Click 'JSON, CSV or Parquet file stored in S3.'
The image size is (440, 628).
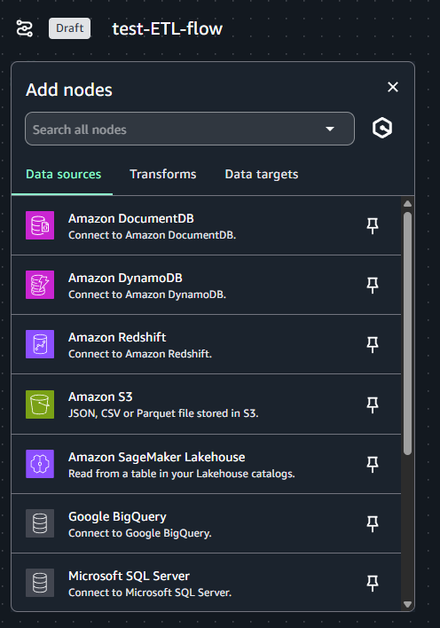(163, 413)
